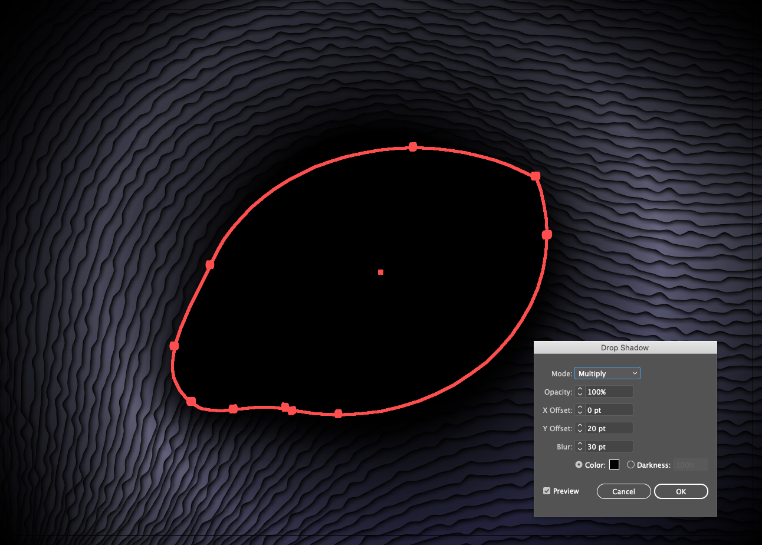Select the X Offset field showing 0 pt
Image resolution: width=762 pixels, height=545 pixels.
(x=609, y=410)
